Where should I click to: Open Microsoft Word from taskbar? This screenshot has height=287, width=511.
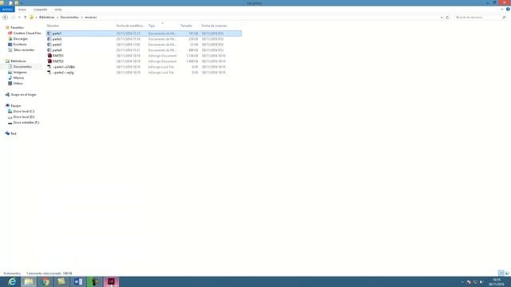pos(78,281)
